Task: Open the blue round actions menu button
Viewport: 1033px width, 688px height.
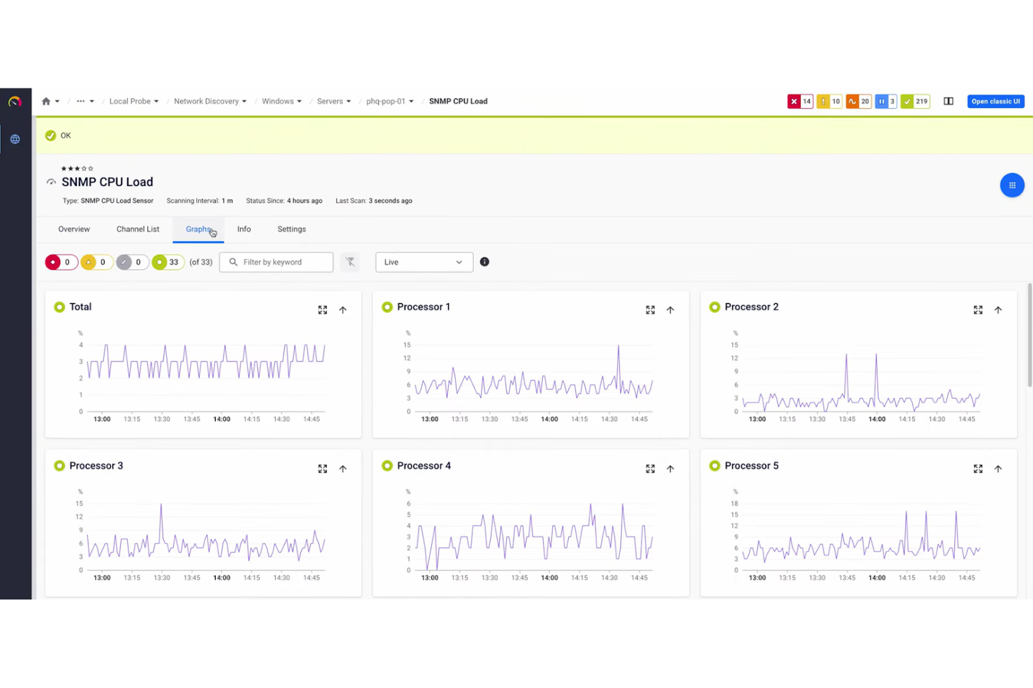Action: [x=1011, y=185]
